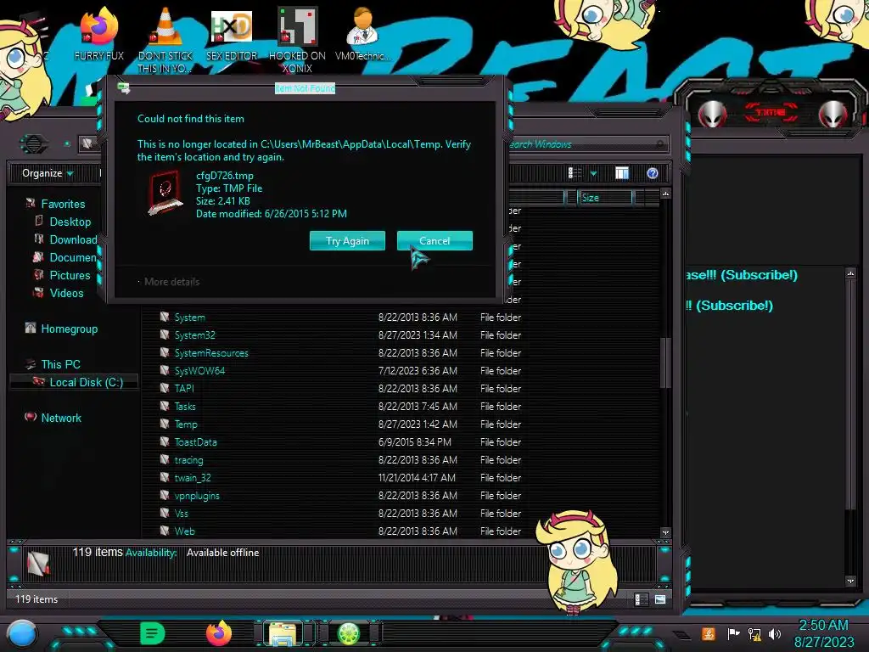This screenshot has height=652, width=869.
Task: Open Firefox from the taskbar
Action: [219, 633]
